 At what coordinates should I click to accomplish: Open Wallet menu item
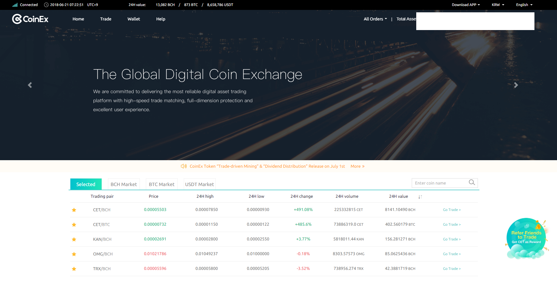point(134,19)
